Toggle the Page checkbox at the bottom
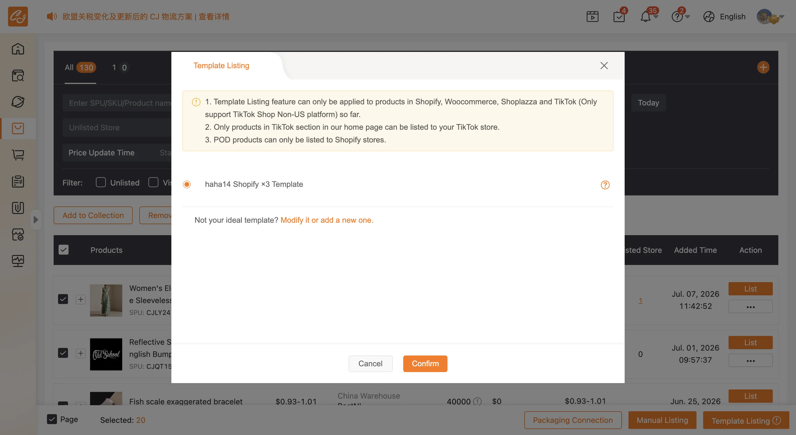 pos(52,419)
